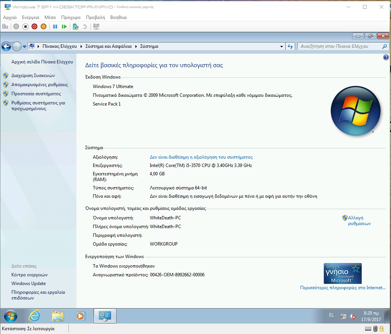Refresh the Control Panel page
Viewport: 391px width, 334px height.
tap(290, 46)
